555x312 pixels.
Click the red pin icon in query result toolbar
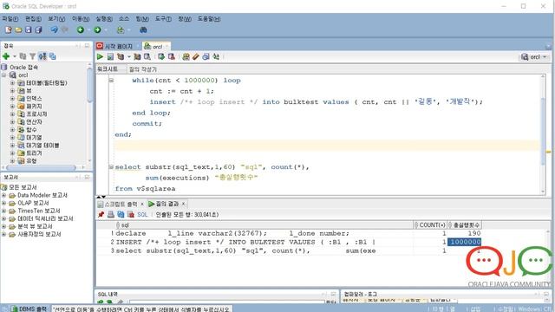(x=101, y=214)
